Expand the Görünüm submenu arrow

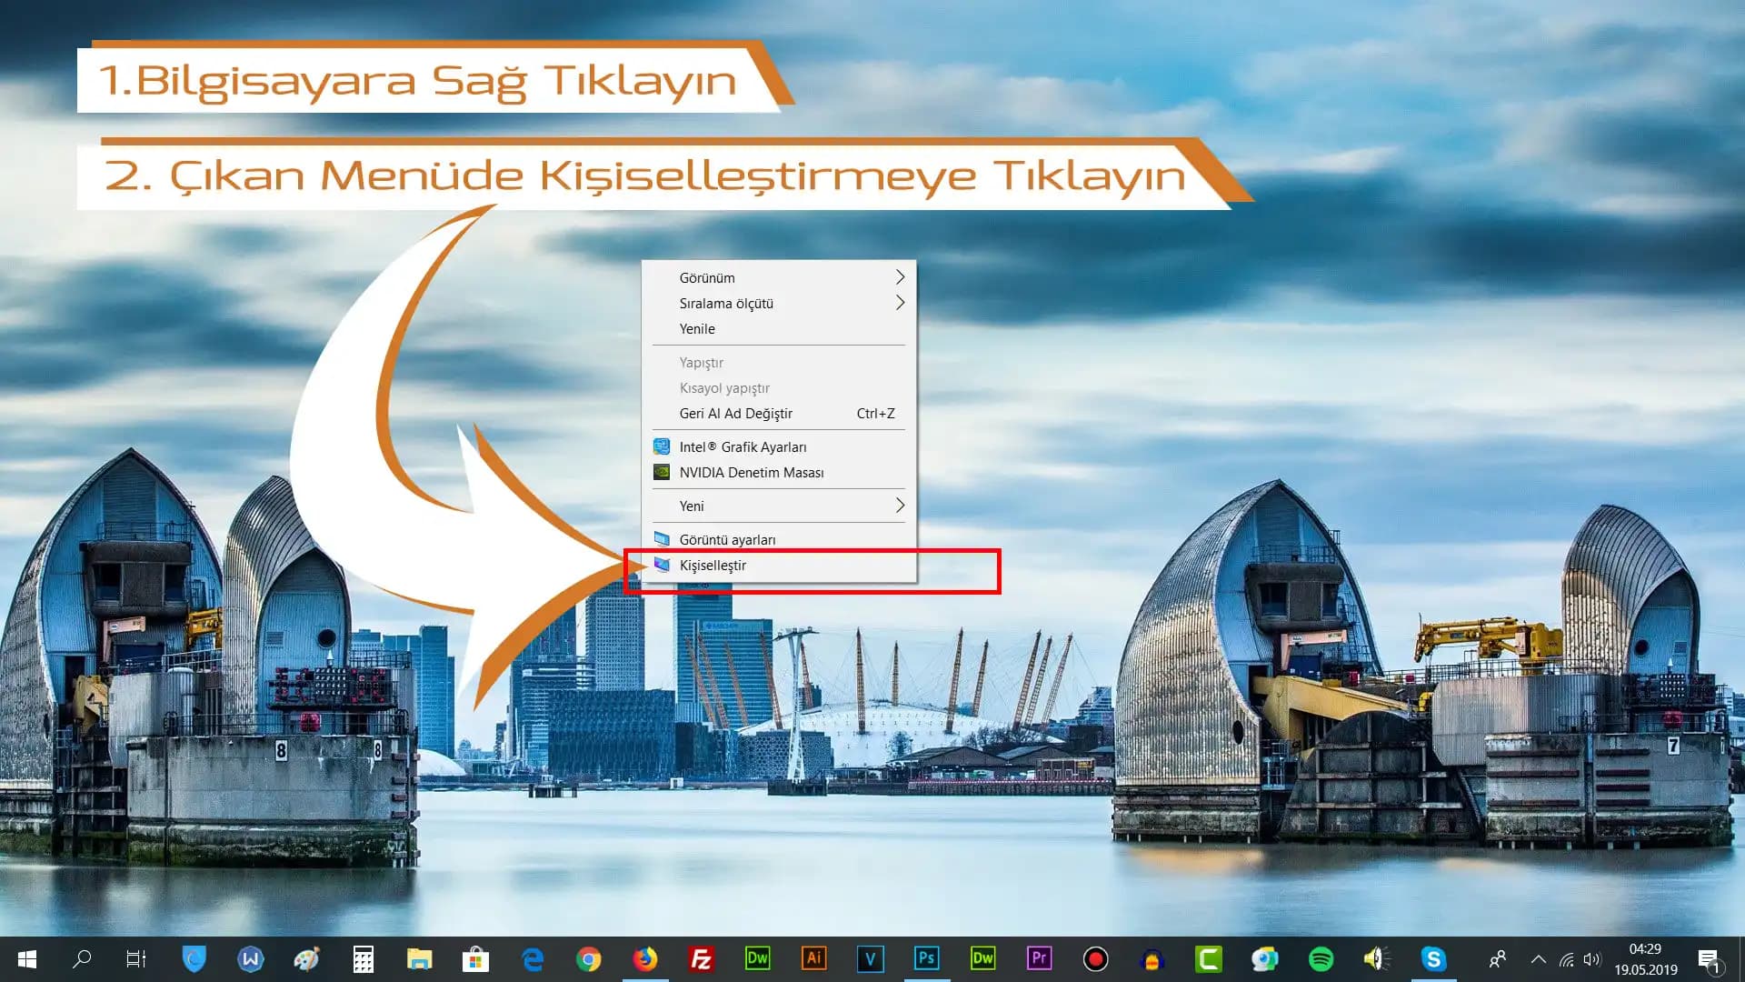[x=900, y=277]
